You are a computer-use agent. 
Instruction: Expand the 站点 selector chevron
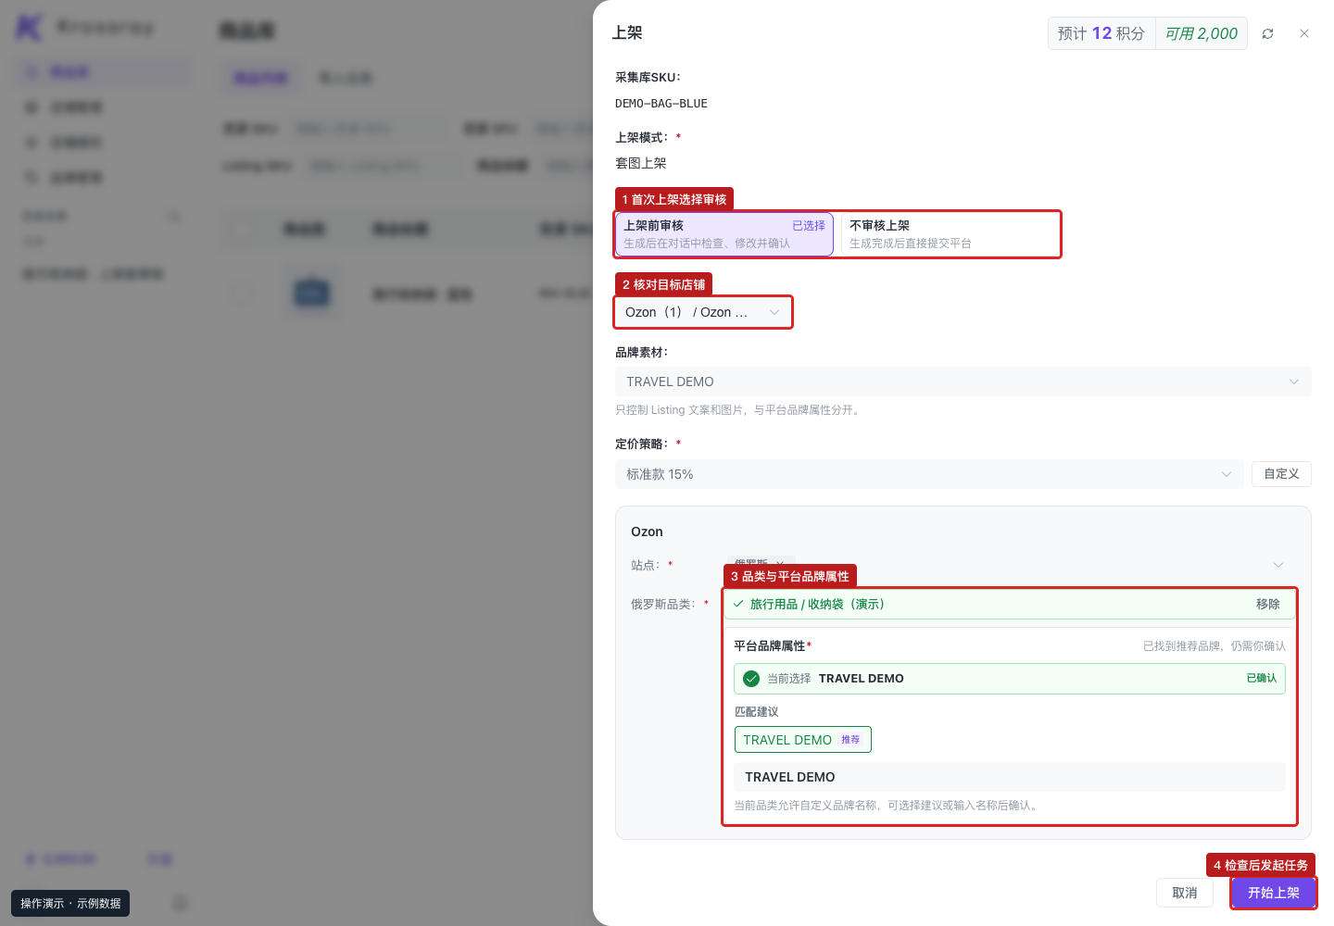click(1278, 565)
